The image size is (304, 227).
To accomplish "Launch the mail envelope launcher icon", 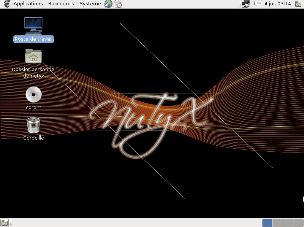I will [x=117, y=4].
